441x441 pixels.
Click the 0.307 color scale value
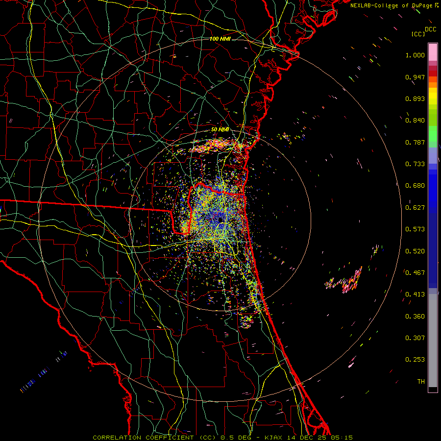click(415, 338)
